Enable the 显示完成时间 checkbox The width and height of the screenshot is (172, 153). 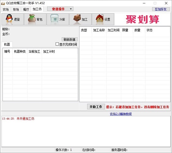[x=57, y=44]
